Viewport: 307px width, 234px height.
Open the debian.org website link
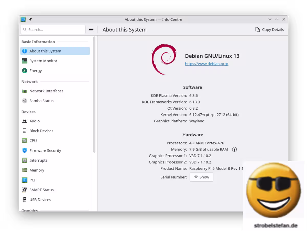click(x=206, y=64)
